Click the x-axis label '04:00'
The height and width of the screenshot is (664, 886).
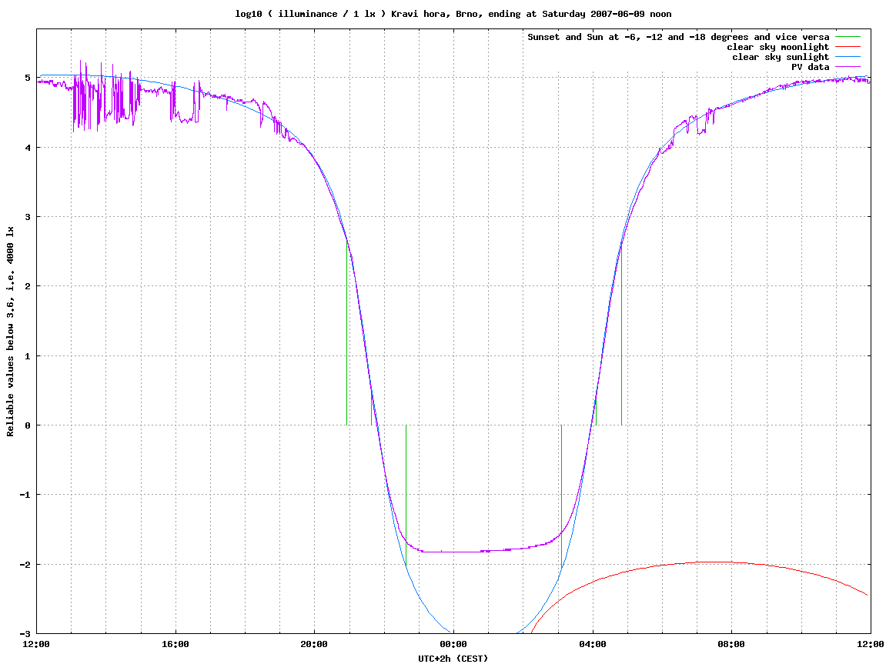(592, 644)
